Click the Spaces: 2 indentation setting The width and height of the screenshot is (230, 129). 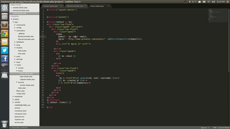tap(205, 128)
